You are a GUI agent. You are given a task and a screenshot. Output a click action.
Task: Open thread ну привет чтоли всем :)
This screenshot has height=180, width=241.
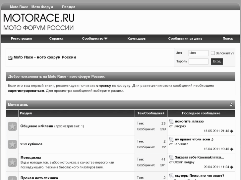[194, 140]
